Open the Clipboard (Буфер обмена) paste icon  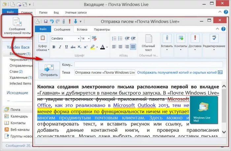pos(43,38)
